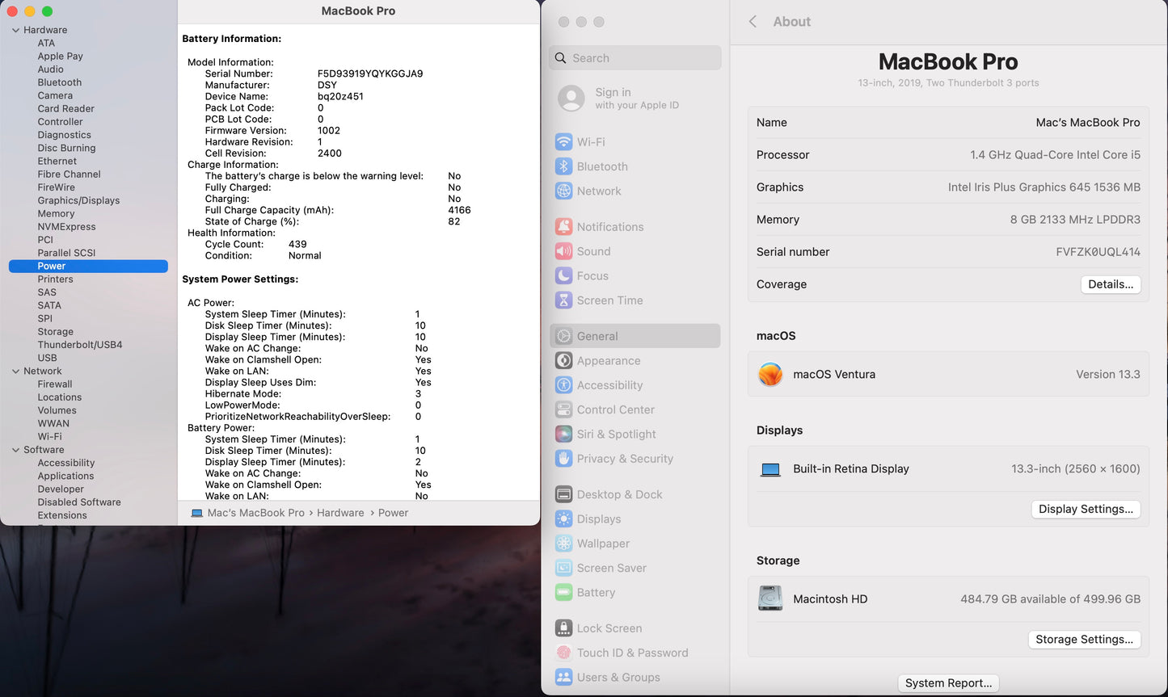Click the settings Search field
1168x697 pixels.
click(x=635, y=57)
